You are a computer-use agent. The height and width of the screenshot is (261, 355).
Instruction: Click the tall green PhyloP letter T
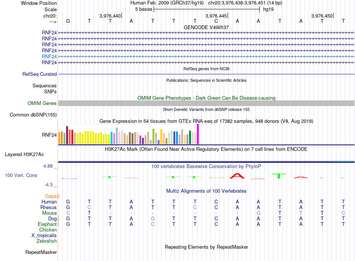pyautogui.click(x=279, y=176)
